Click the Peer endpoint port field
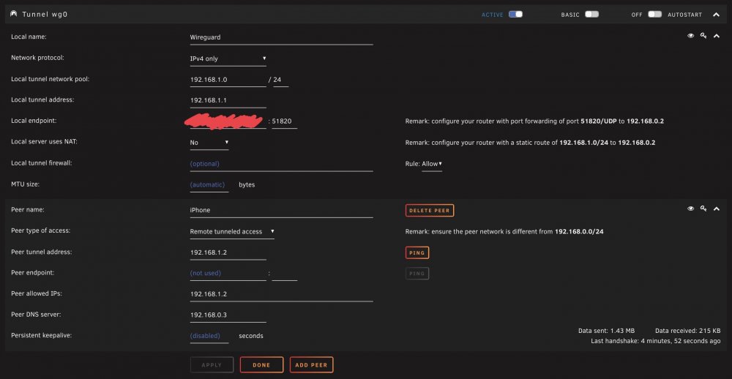 click(284, 273)
